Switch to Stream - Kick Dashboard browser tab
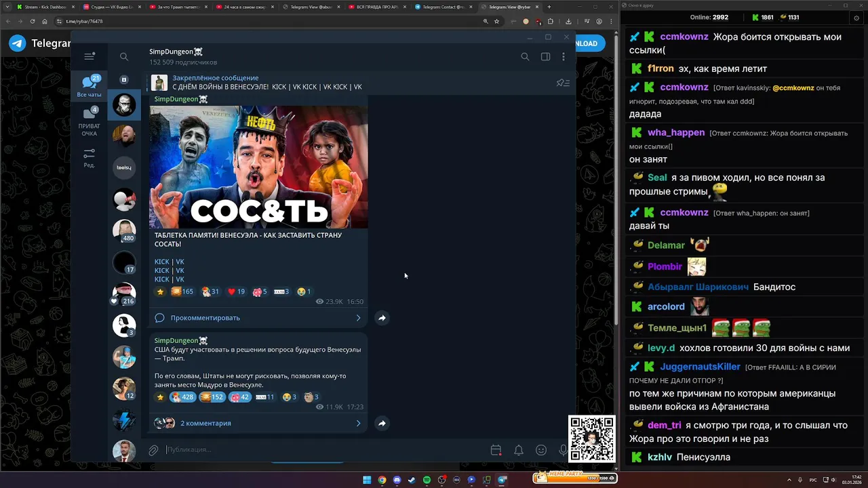This screenshot has height=488, width=868. pyautogui.click(x=45, y=7)
